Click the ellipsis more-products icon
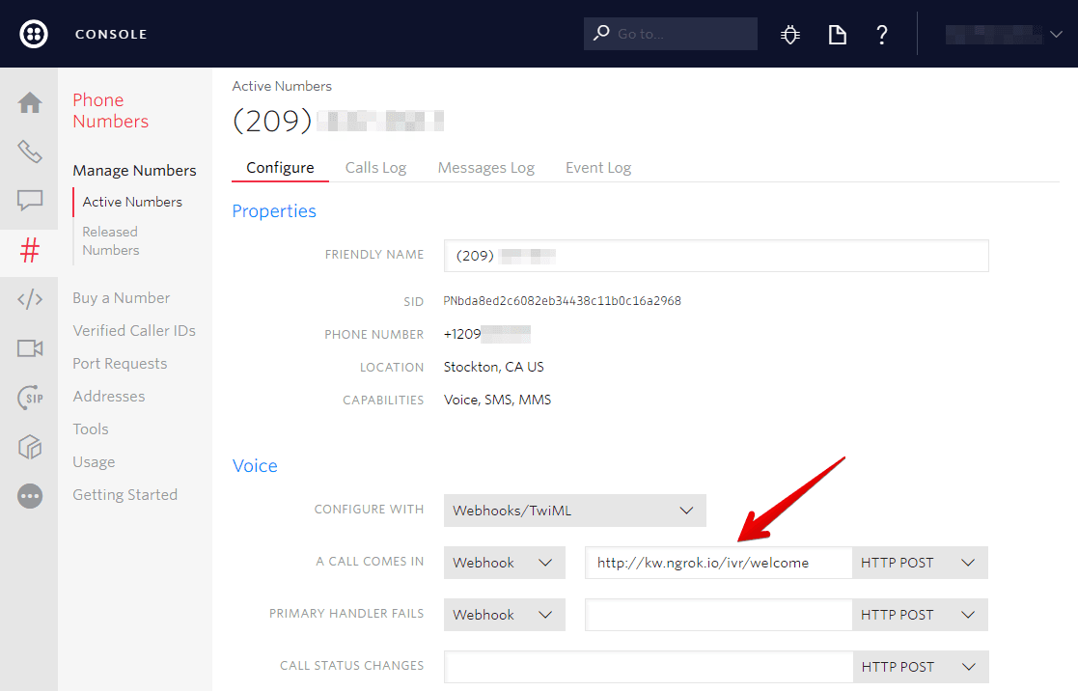Screen dimensions: 1078x691 [x=30, y=495]
